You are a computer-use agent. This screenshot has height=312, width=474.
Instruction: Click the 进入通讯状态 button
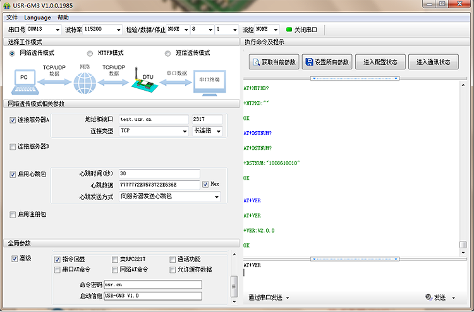point(433,62)
